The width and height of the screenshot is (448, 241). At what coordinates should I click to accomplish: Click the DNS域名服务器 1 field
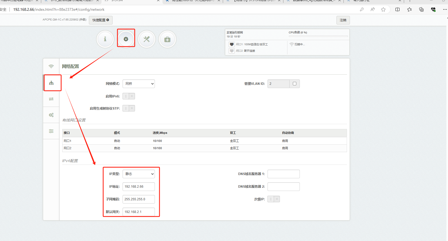(x=283, y=174)
